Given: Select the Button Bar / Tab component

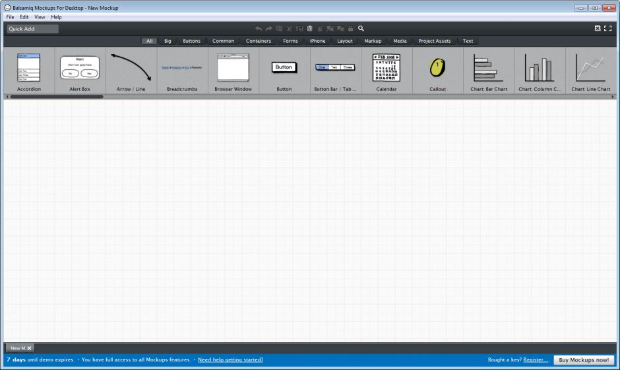Looking at the screenshot, I should pos(335,71).
